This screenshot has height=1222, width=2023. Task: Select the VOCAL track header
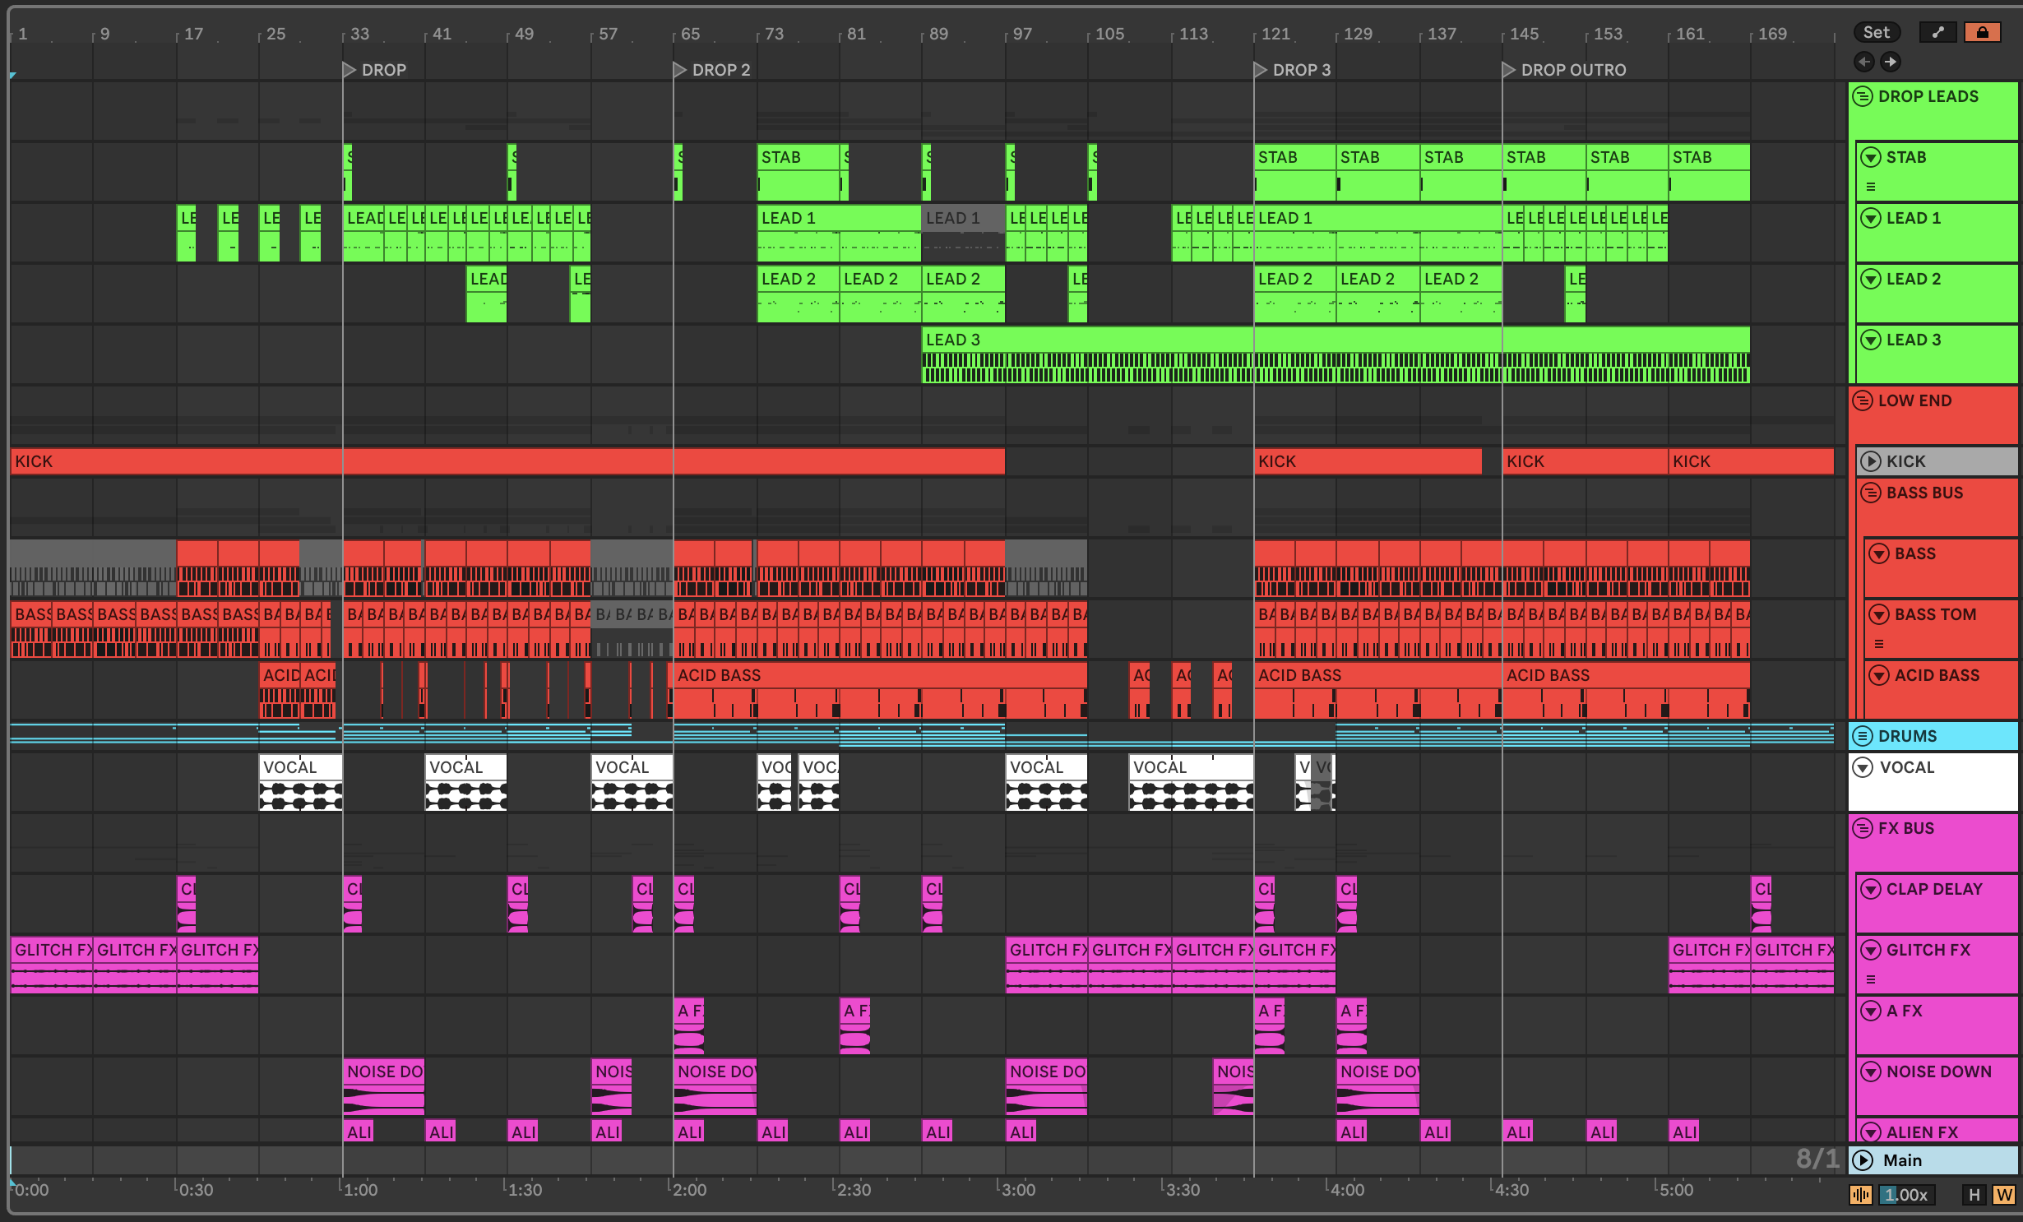click(1933, 781)
